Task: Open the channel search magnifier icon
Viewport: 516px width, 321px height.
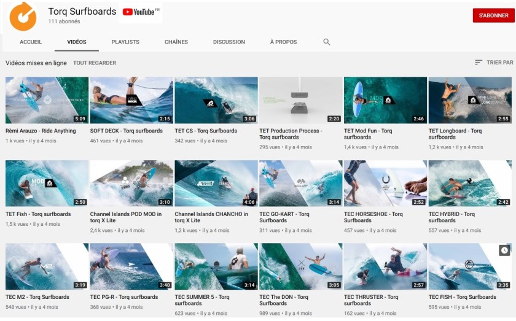Action: [x=327, y=42]
